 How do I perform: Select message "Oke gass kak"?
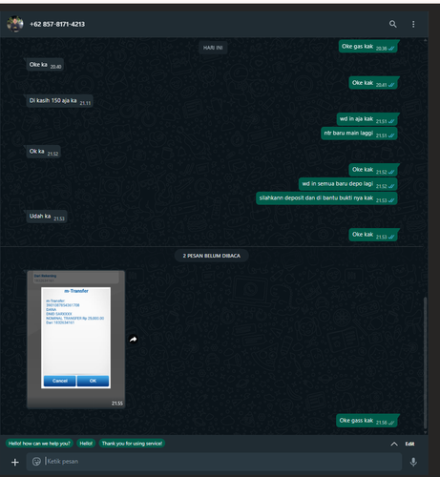coord(367,421)
